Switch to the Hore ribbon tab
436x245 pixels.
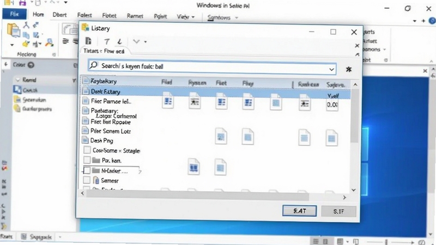pyautogui.click(x=38, y=15)
